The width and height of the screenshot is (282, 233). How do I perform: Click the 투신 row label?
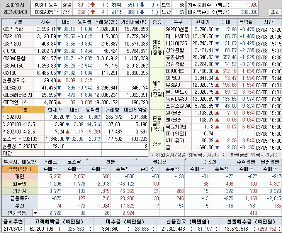point(20,206)
